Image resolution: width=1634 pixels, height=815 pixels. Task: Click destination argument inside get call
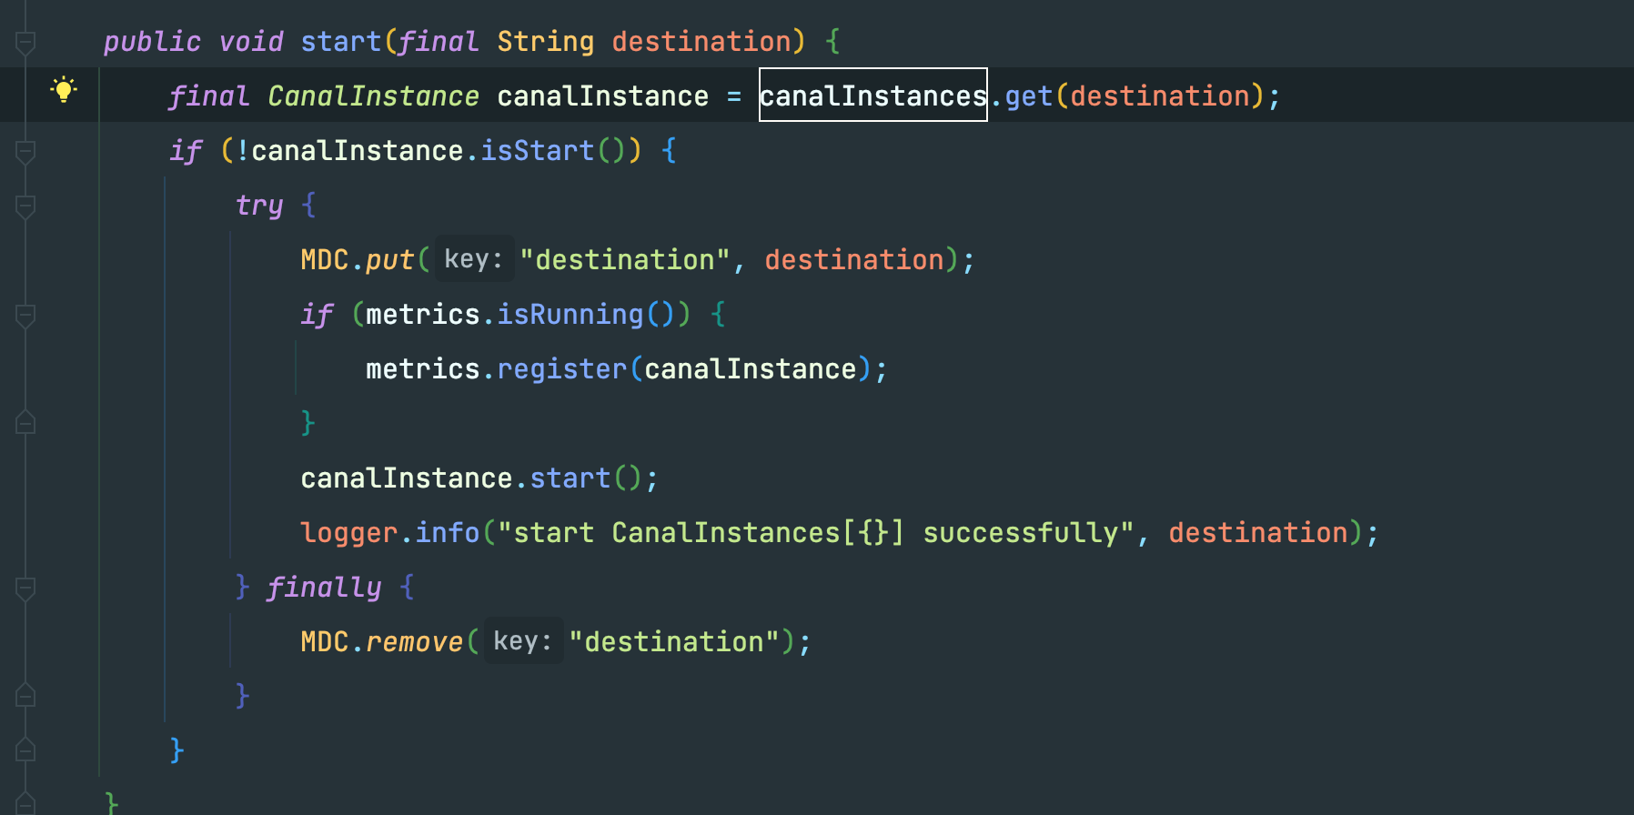tap(1160, 96)
